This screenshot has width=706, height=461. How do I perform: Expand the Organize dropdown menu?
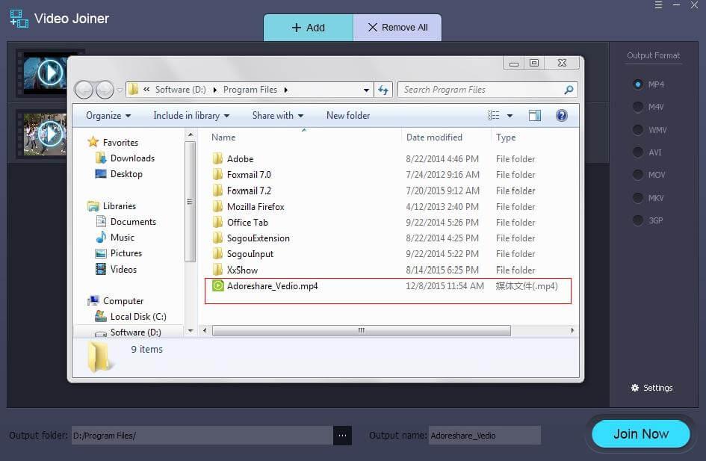pyautogui.click(x=108, y=116)
